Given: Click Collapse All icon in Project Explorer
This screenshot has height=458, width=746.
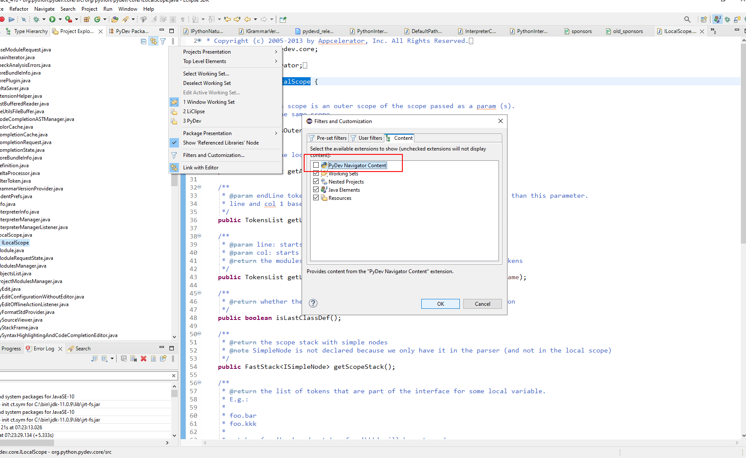Looking at the screenshot, I should tap(144, 41).
